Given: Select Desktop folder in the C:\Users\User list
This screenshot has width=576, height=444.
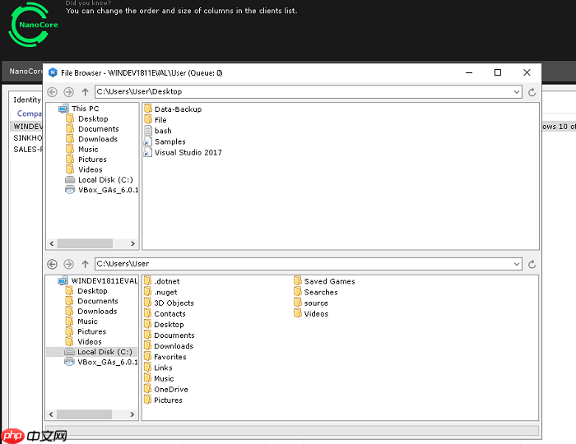Looking at the screenshot, I should 164,325.
